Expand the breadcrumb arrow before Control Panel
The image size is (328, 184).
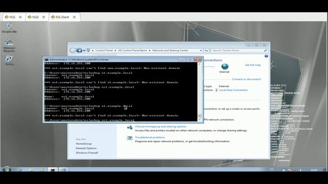[93, 51]
